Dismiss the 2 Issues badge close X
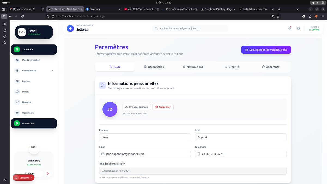This screenshot has height=184, width=327. pos(31,177)
